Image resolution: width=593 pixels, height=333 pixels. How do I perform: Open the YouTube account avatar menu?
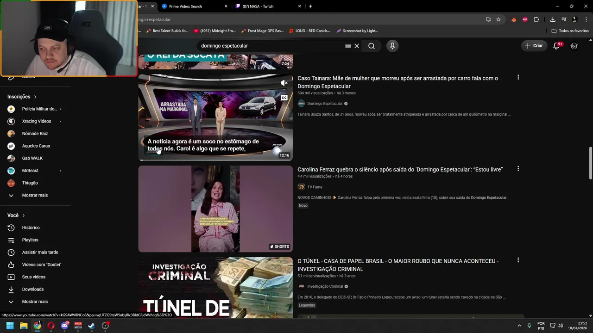(x=574, y=46)
